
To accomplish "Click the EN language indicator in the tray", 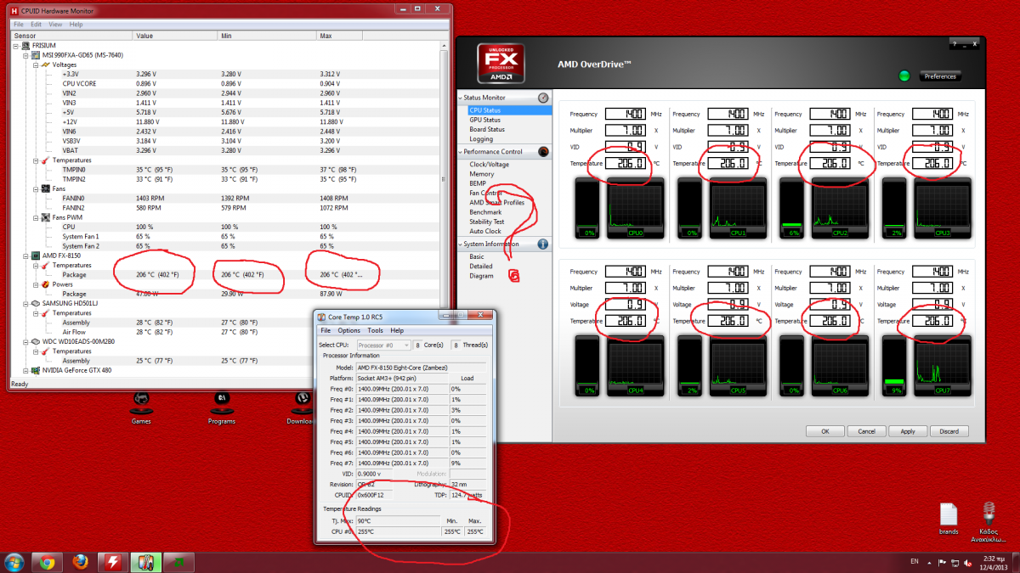I will tap(915, 561).
